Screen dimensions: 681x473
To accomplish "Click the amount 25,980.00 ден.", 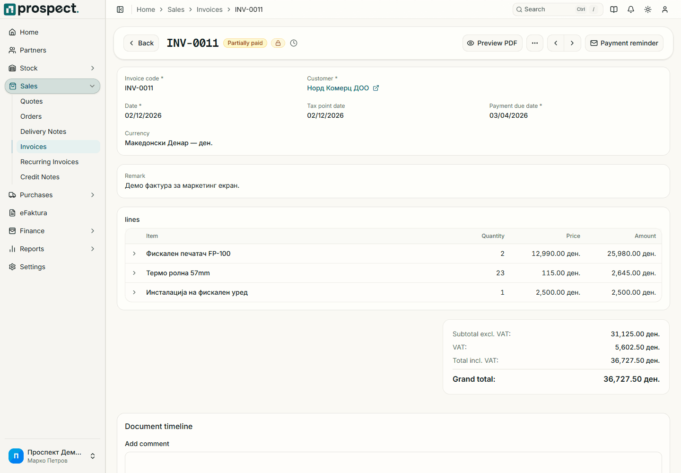I will pos(631,254).
